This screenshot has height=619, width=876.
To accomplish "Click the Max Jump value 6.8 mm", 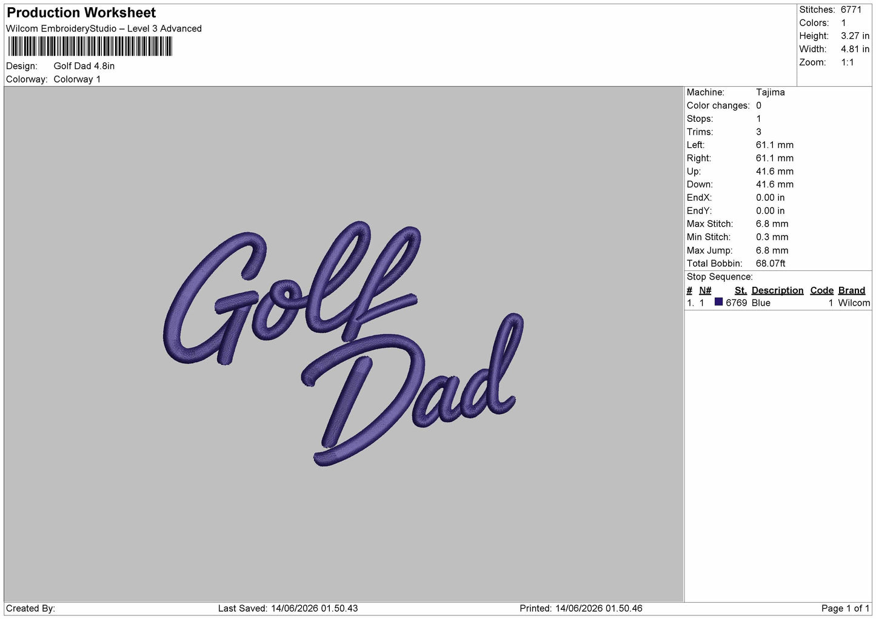I will [x=772, y=250].
